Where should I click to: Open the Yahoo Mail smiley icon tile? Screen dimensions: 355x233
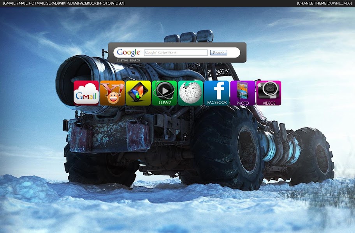(112, 93)
